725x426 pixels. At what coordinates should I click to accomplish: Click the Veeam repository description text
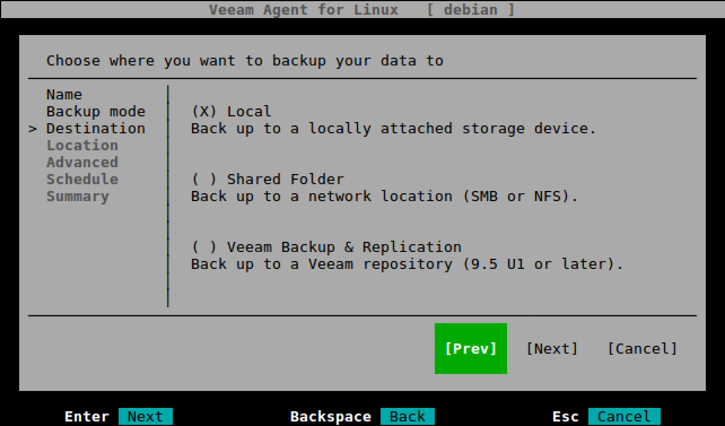(x=407, y=264)
